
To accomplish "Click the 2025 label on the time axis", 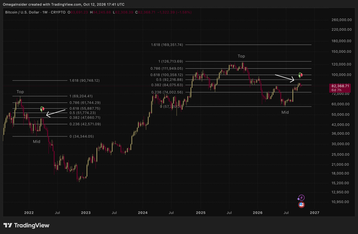I will [x=201, y=213].
